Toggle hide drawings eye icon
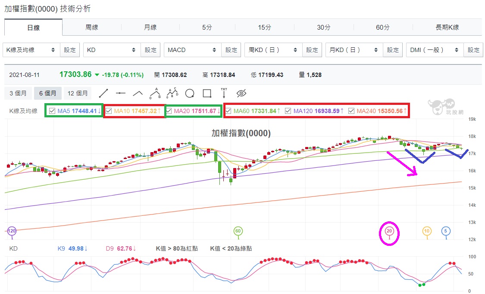The width and height of the screenshot is (485, 294). pos(241,93)
